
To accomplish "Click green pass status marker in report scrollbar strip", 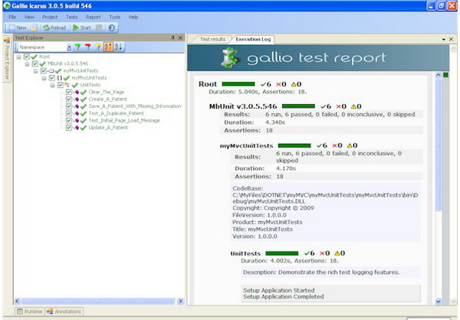I will [445, 75].
